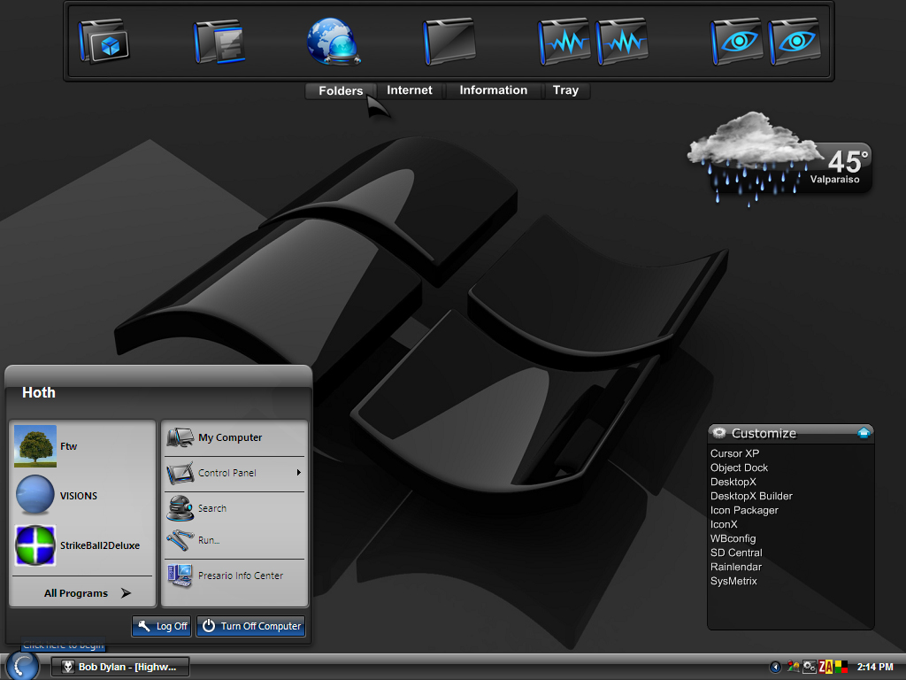
Task: Collapse the Customize panel using home icon
Action: coord(864,432)
